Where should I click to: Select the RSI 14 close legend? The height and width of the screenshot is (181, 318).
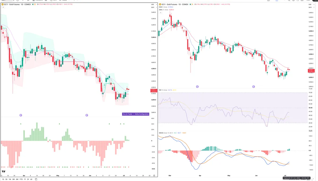pos(163,90)
